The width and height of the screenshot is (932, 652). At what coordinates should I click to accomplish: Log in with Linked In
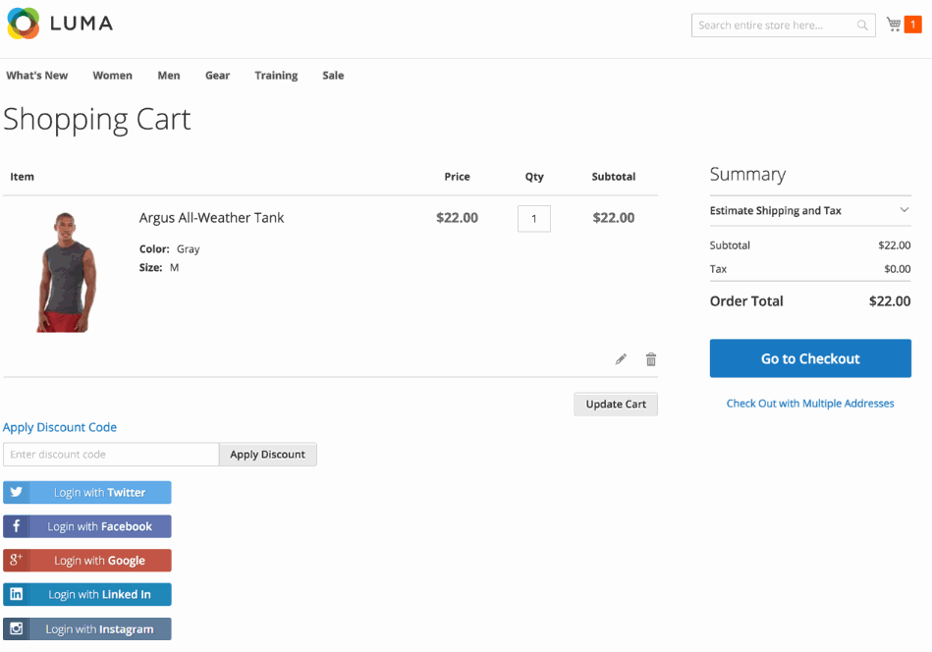[87, 595]
